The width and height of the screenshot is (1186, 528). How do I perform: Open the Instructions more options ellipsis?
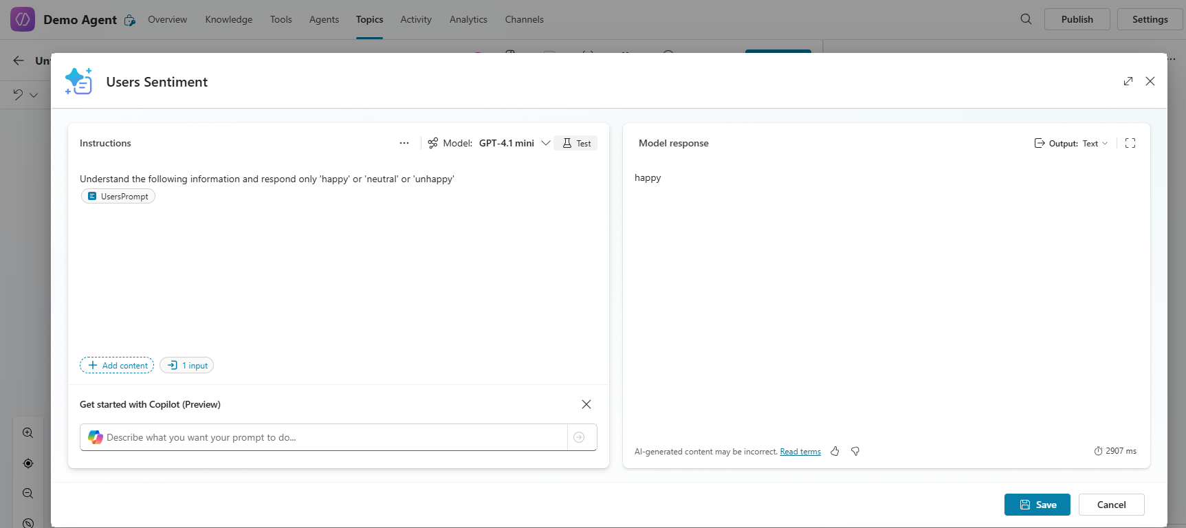pyautogui.click(x=404, y=143)
